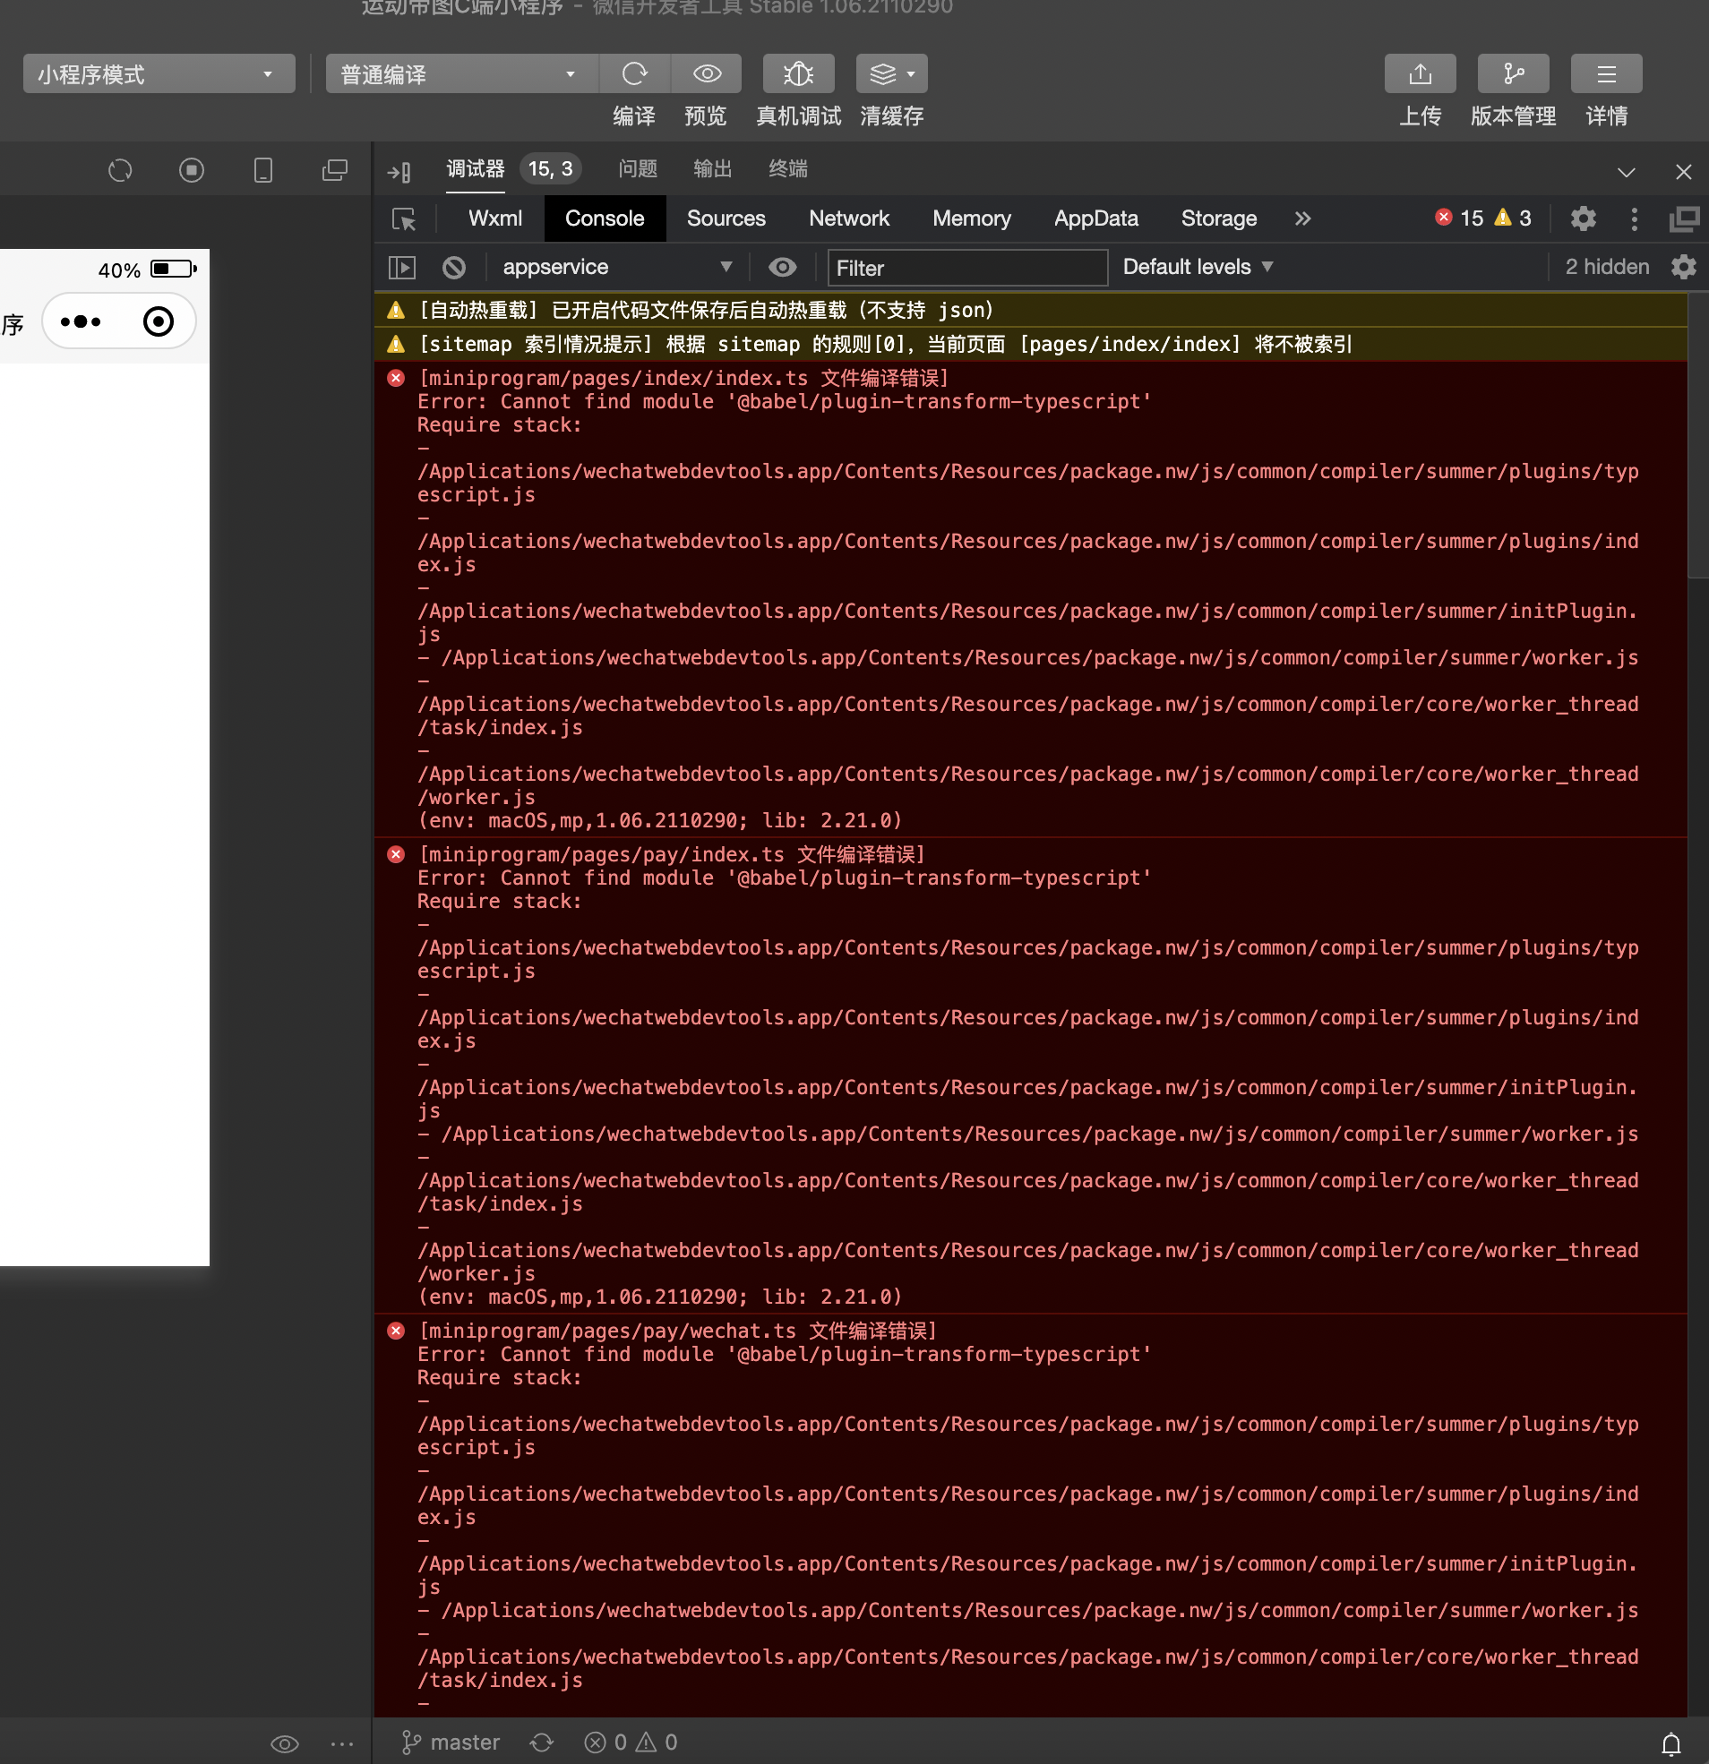Toggle console sidebar icon
Screen dimensions: 1709x1764
click(401, 268)
